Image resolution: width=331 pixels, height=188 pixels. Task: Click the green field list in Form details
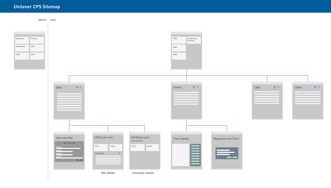click(x=196, y=155)
